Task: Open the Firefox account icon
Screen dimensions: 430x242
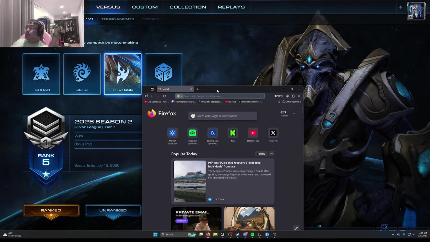Action: (x=287, y=96)
